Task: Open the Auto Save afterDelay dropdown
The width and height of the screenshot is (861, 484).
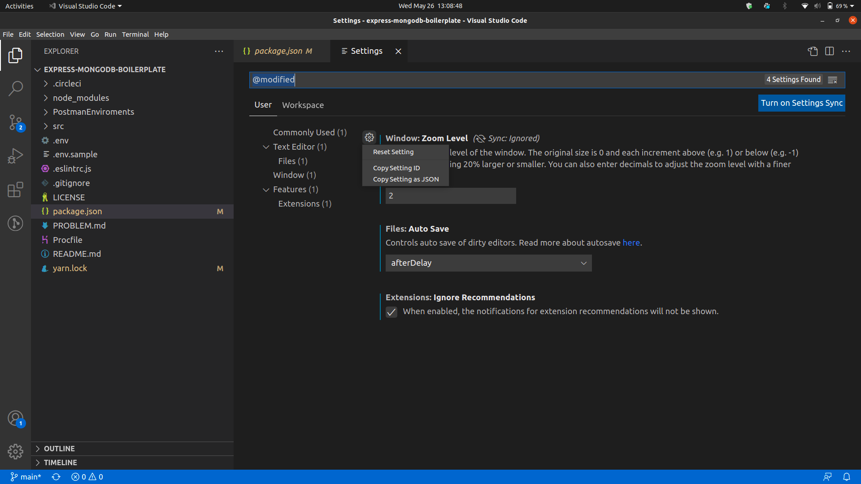Action: 488,263
